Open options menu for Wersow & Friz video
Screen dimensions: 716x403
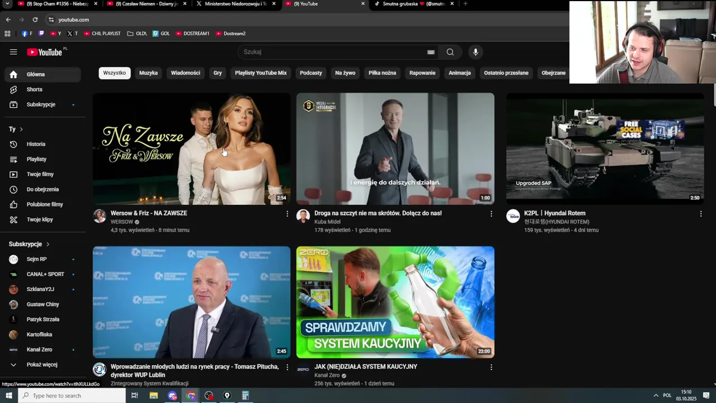click(288, 214)
